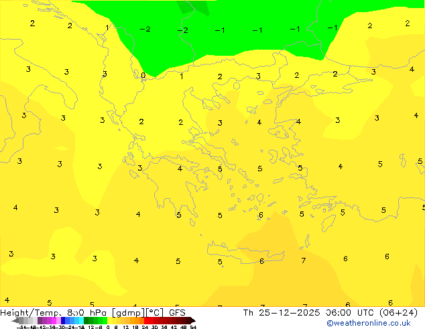Pick the bright yellow legend swatch above 0
The height and width of the screenshot is (329, 425).
(109, 321)
